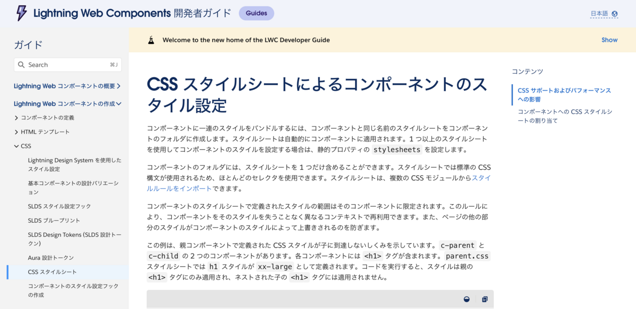
Task: Click the c-parent inline code text
Action: click(458, 246)
